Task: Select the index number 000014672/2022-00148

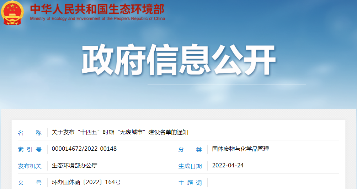Action: 84,149
